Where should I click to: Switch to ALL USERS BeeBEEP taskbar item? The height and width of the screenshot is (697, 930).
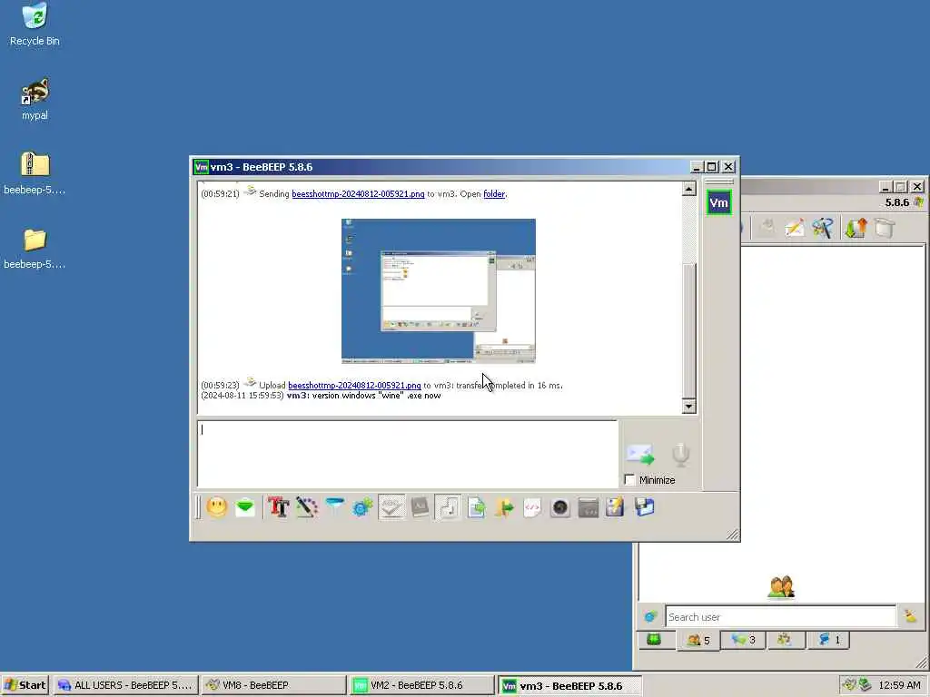pyautogui.click(x=125, y=685)
